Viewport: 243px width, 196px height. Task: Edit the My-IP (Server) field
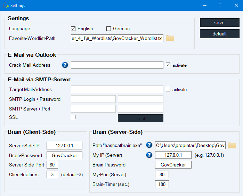pyautogui.click(x=173, y=155)
